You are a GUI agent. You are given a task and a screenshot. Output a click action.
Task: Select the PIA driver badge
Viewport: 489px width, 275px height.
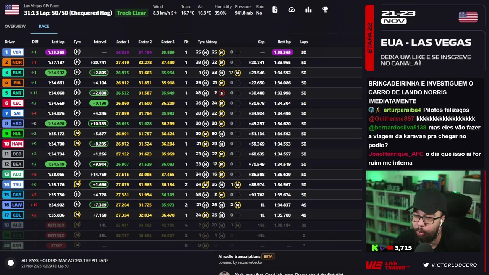[13, 83]
